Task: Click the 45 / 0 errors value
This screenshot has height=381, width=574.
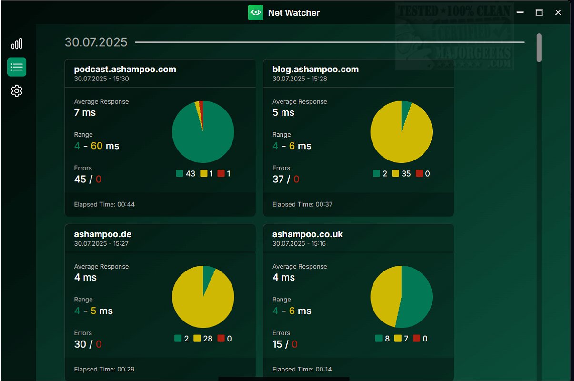Action: pyautogui.click(x=88, y=179)
